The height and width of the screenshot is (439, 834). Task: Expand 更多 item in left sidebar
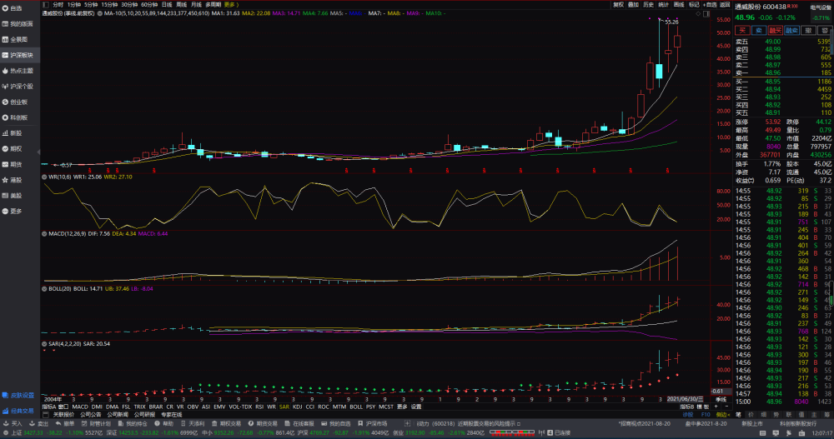(x=16, y=211)
